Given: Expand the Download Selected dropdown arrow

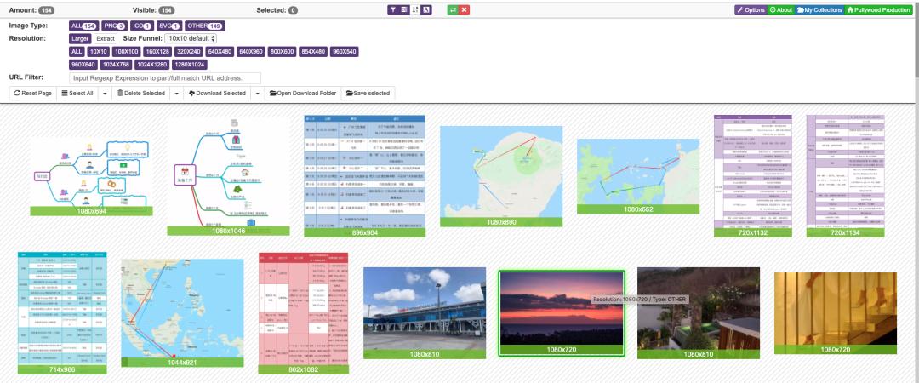Looking at the screenshot, I should pyautogui.click(x=257, y=93).
